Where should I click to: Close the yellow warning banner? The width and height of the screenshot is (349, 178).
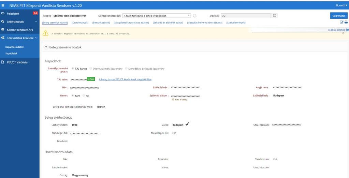click(x=343, y=33)
